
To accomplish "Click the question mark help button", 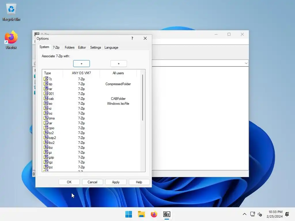I will point(132,38).
